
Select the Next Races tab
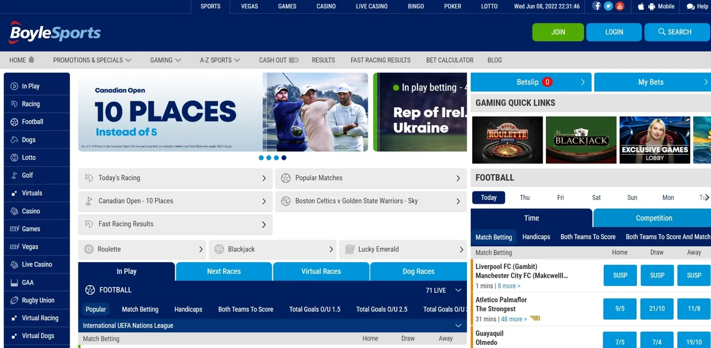pos(224,272)
